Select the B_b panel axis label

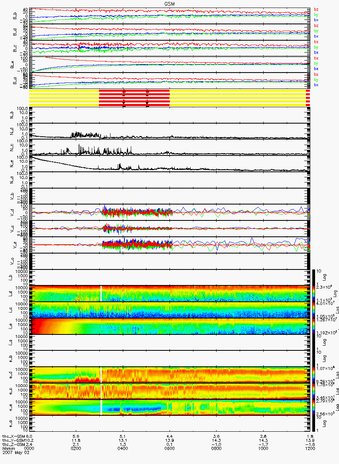pos(15,16)
